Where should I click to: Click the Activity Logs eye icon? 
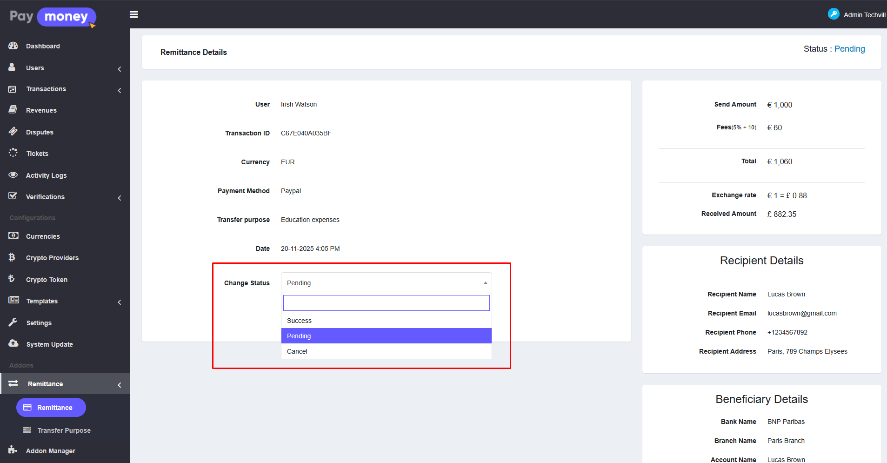(13, 175)
